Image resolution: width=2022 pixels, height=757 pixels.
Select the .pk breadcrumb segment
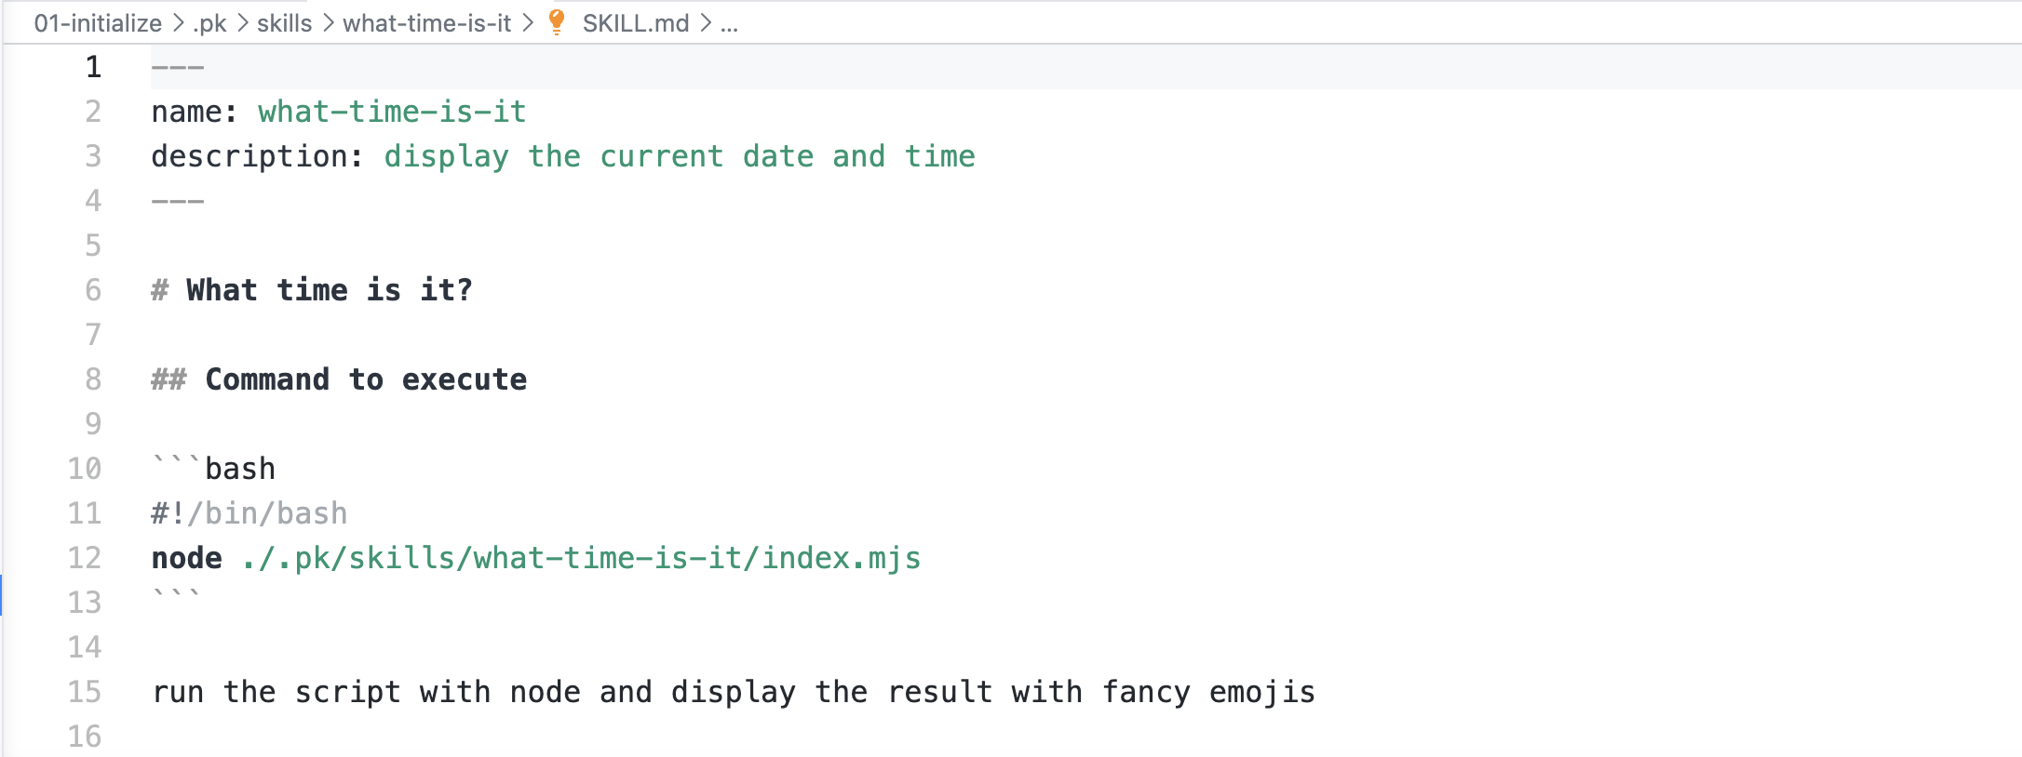pos(209,23)
